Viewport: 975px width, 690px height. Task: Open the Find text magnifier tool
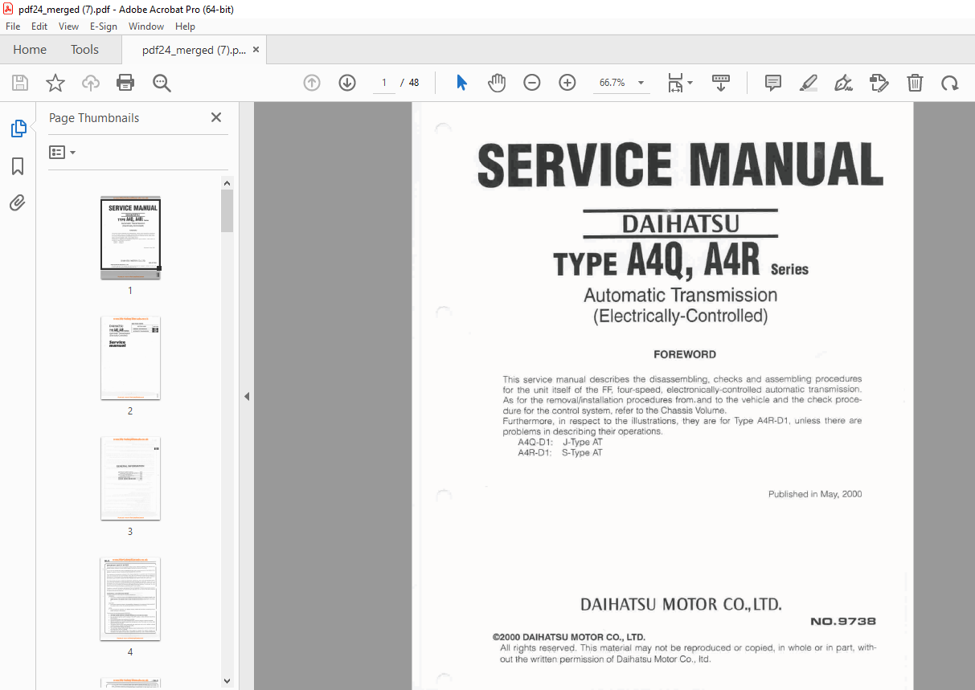click(x=162, y=83)
